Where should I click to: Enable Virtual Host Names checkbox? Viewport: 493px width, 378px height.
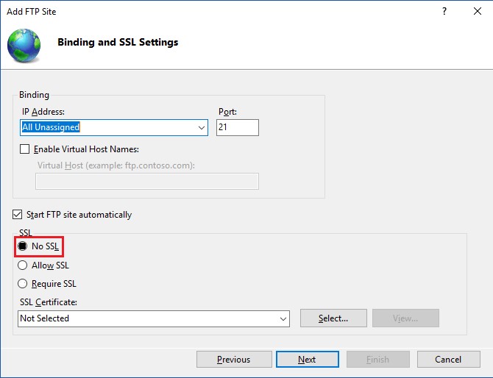[24, 149]
